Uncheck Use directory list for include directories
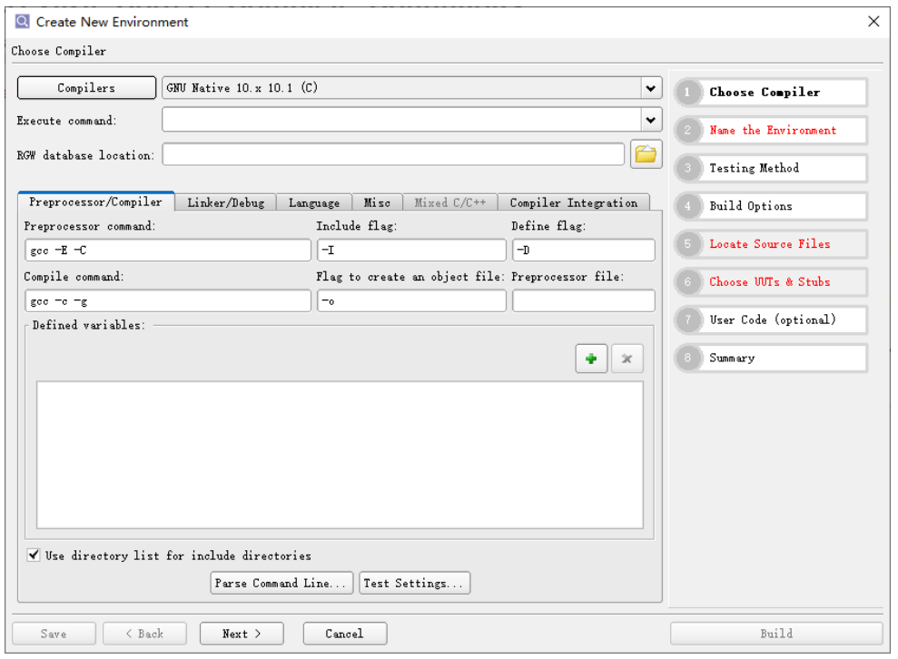Screen dimensions: 898x659 click(34, 555)
